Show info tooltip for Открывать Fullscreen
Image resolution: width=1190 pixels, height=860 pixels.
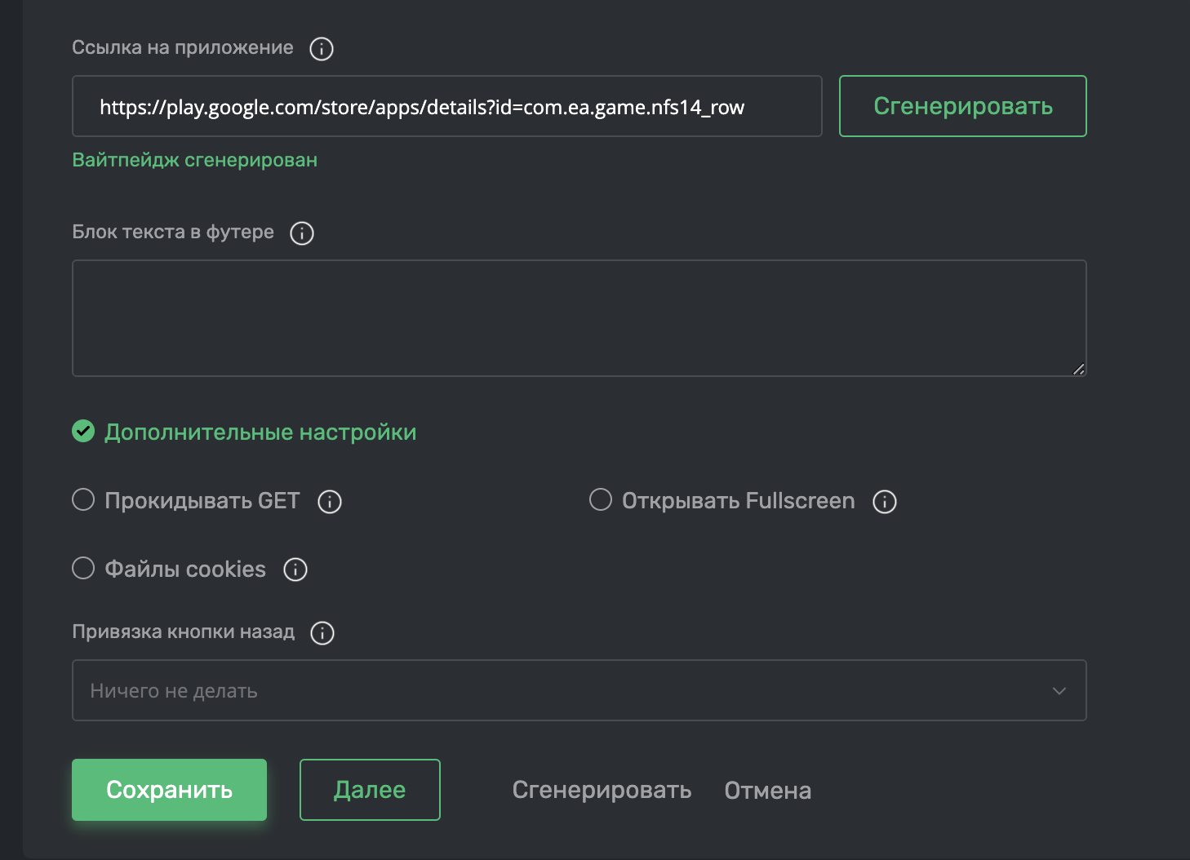(x=885, y=502)
